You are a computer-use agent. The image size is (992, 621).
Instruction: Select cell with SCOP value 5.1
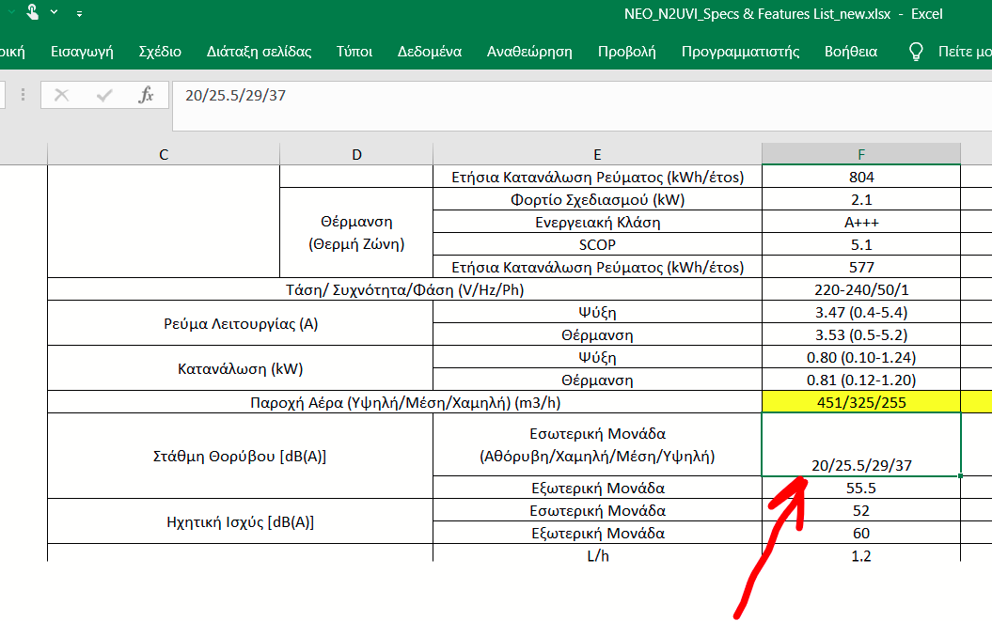click(861, 244)
